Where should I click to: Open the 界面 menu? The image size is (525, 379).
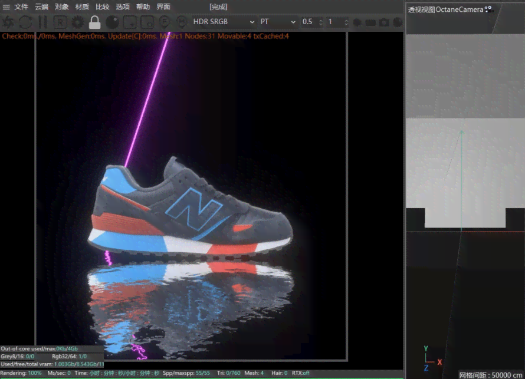point(163,6)
